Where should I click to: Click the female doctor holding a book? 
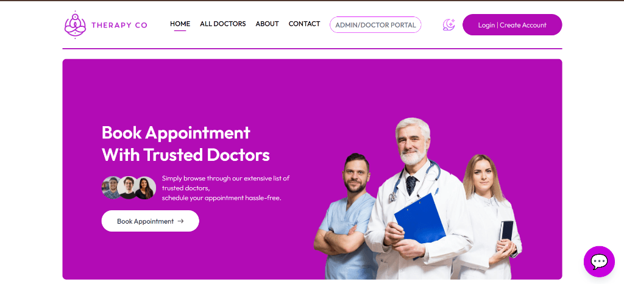tap(487, 217)
